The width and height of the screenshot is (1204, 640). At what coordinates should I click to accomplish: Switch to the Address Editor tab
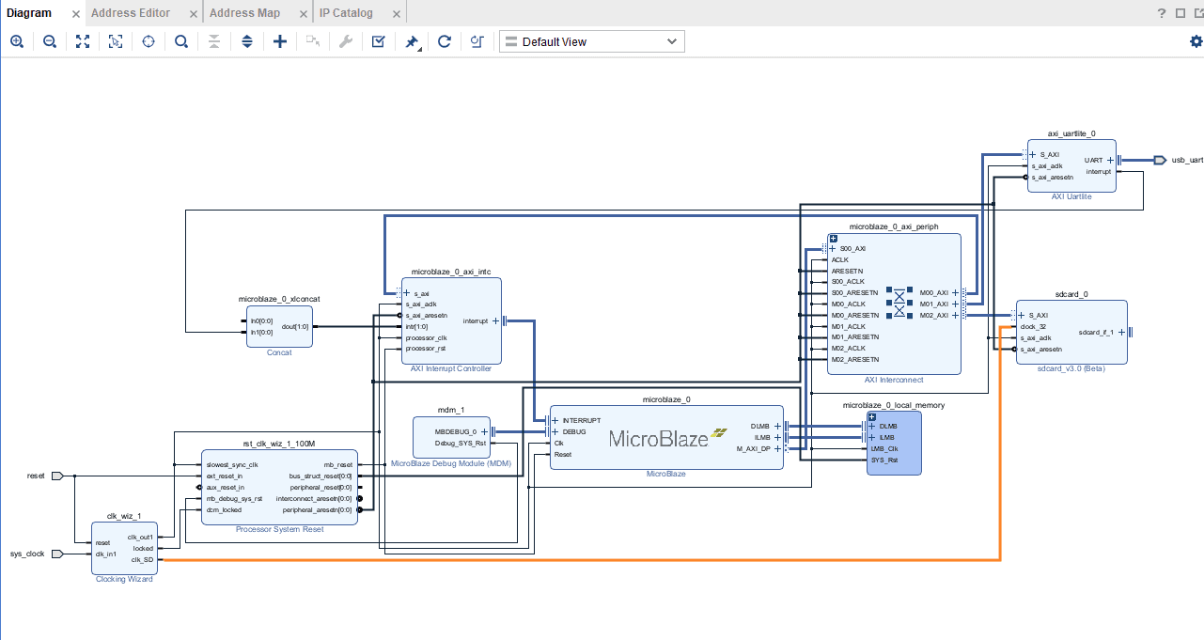coord(131,13)
